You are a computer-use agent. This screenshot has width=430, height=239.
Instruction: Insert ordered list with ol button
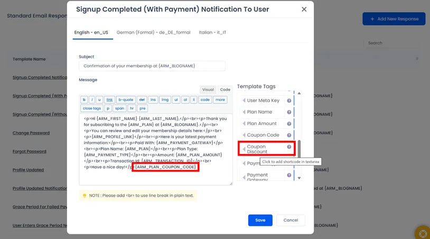(x=185, y=100)
